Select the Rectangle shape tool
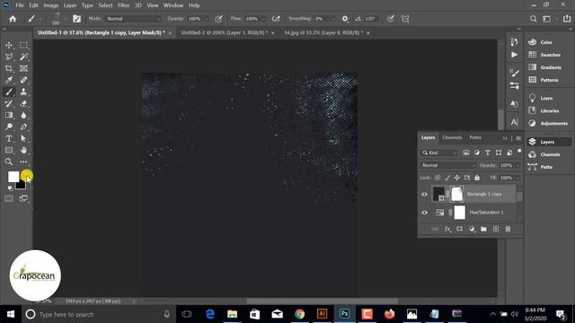 click(9, 150)
